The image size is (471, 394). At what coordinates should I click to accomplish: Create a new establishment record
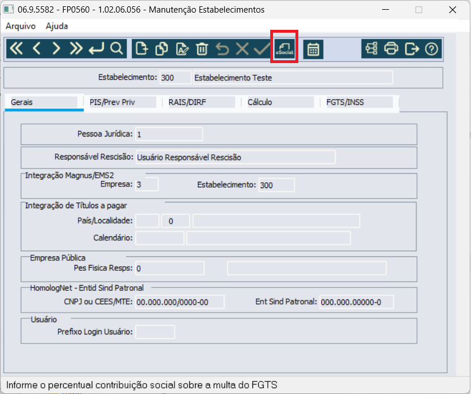(x=142, y=49)
